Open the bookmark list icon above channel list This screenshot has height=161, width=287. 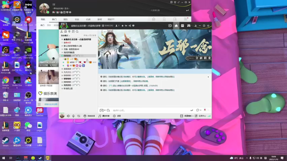(x=73, y=31)
